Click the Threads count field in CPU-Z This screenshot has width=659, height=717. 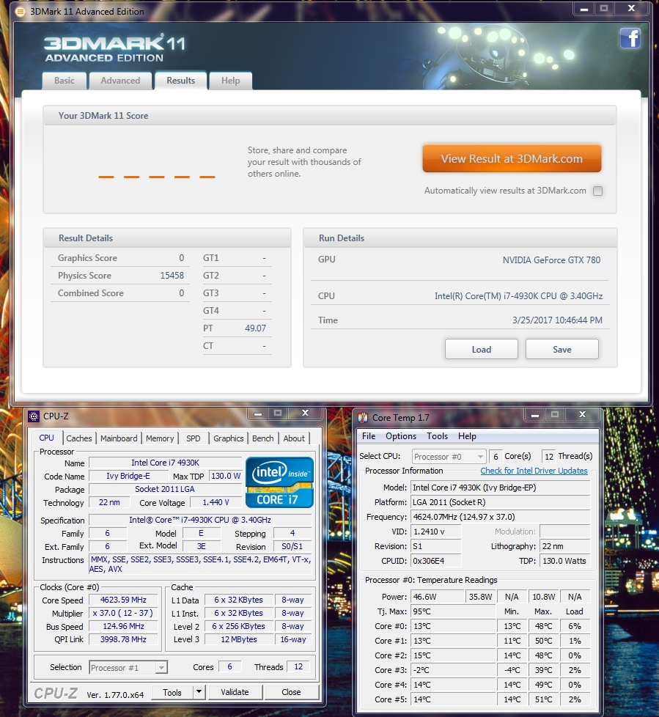click(298, 666)
